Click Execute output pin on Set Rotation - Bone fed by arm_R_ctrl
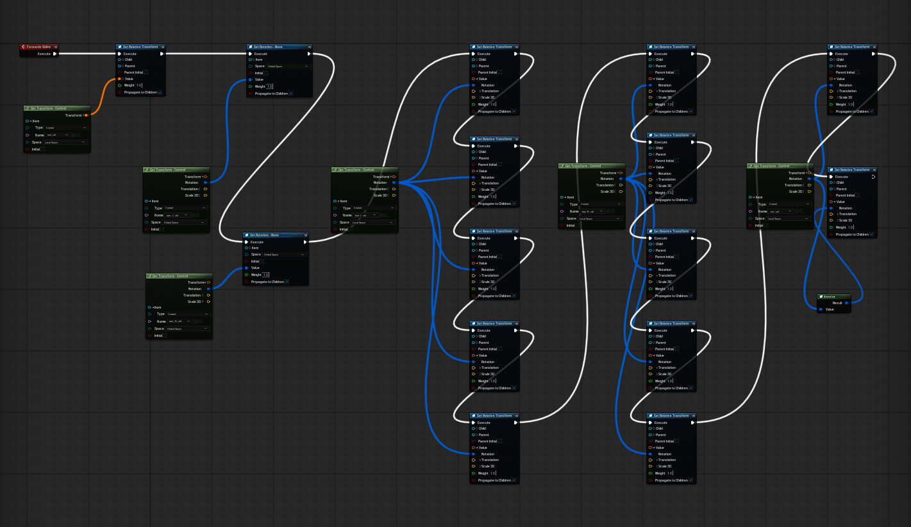This screenshot has width=911, height=527. pyautogui.click(x=305, y=242)
